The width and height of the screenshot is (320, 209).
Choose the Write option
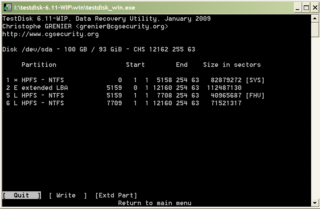[x=68, y=196]
